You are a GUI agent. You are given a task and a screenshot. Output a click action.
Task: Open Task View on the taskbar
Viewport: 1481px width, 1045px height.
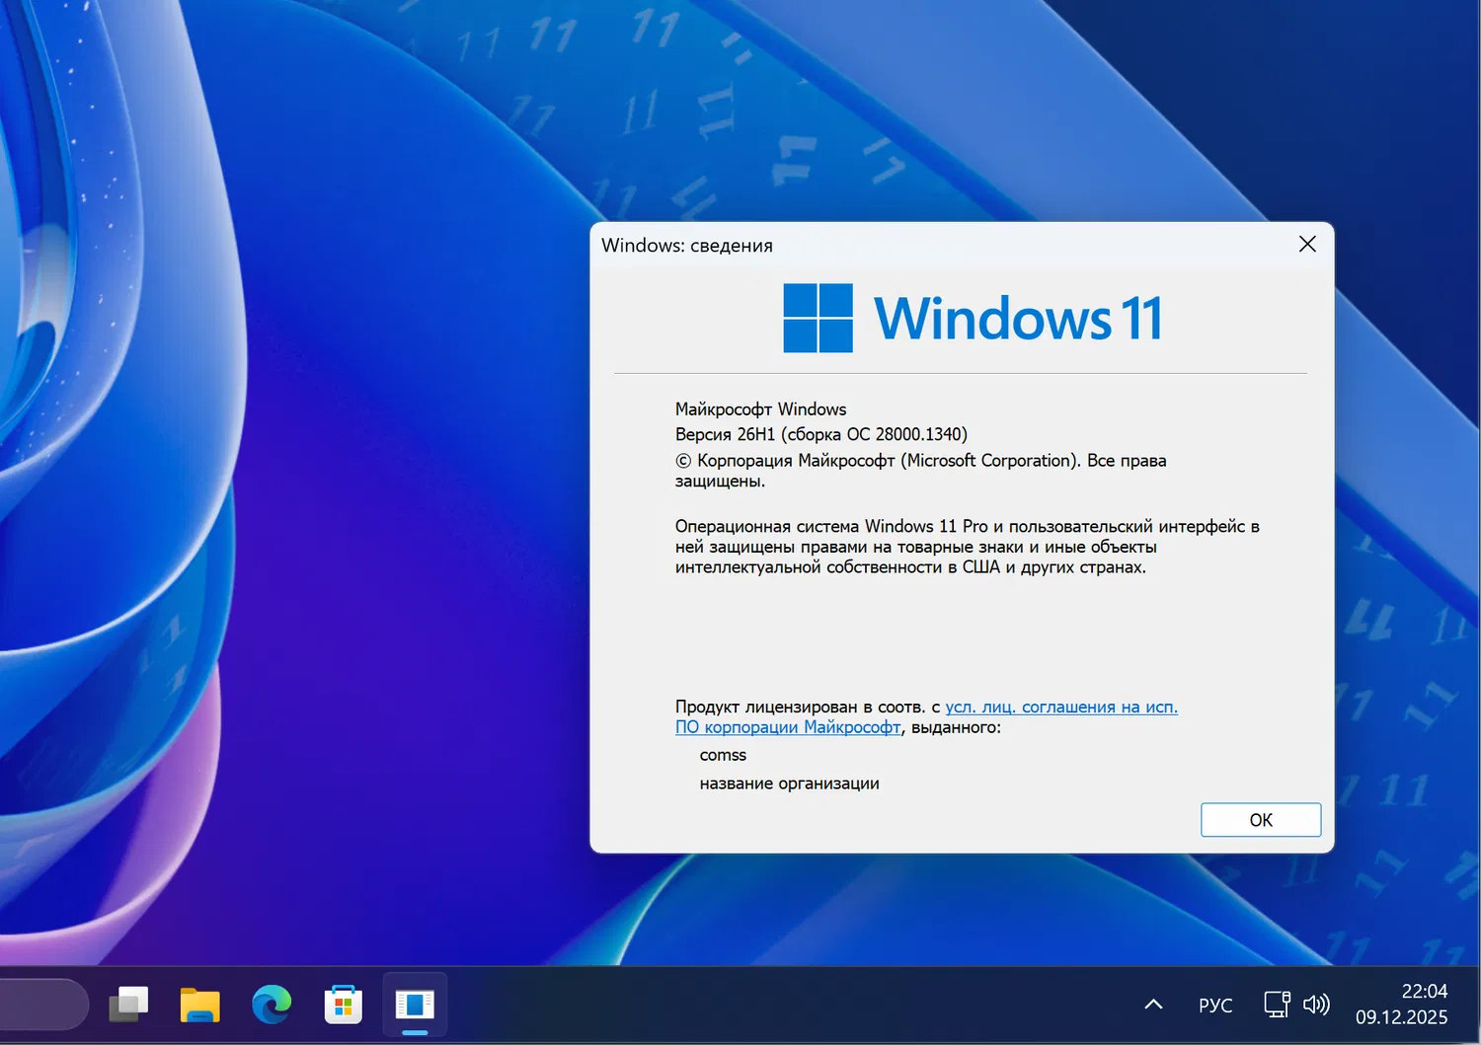[128, 1004]
